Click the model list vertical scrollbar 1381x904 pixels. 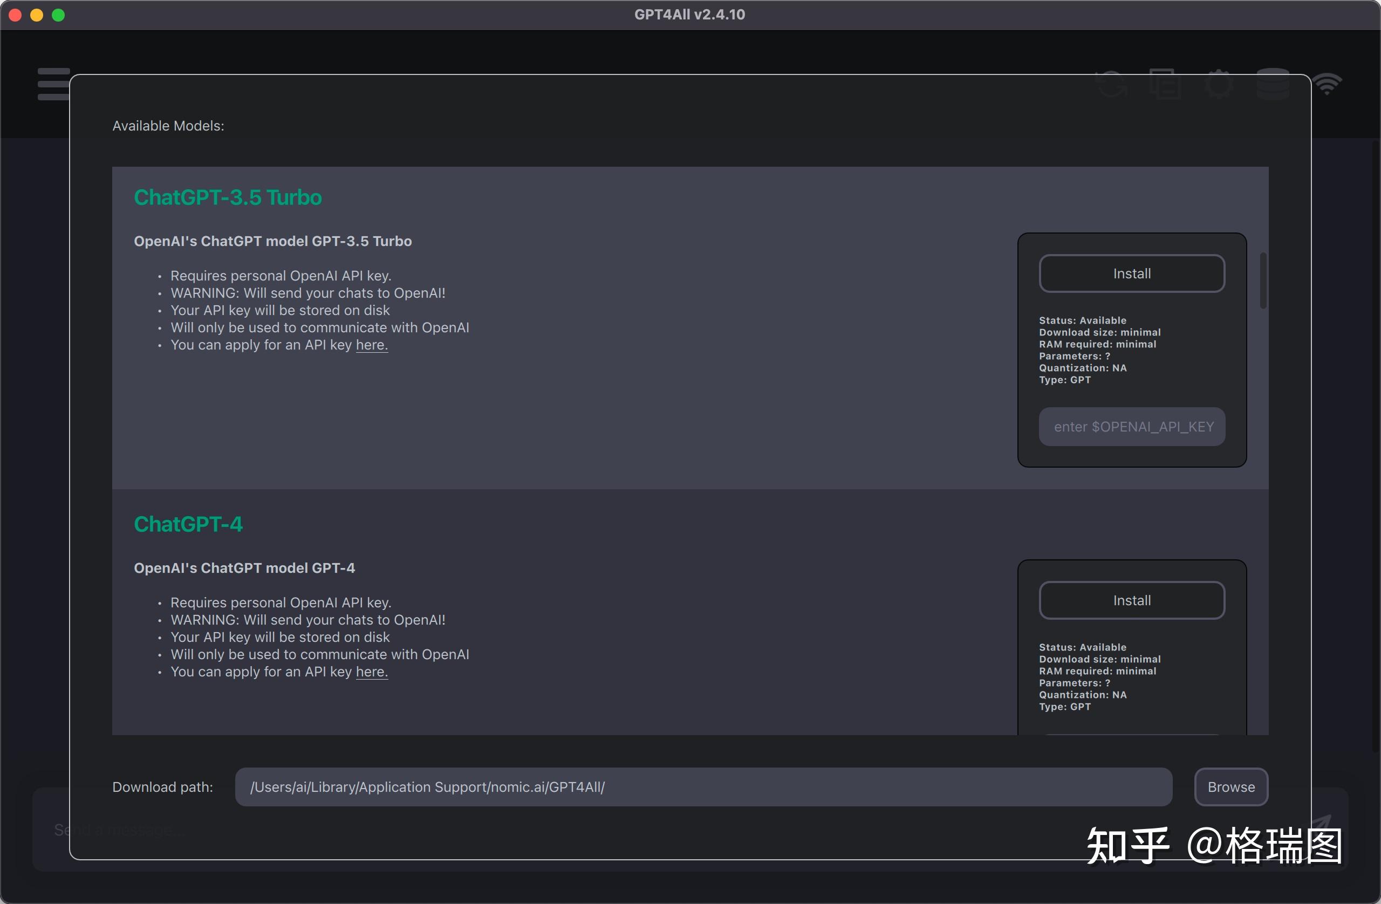tap(1263, 281)
